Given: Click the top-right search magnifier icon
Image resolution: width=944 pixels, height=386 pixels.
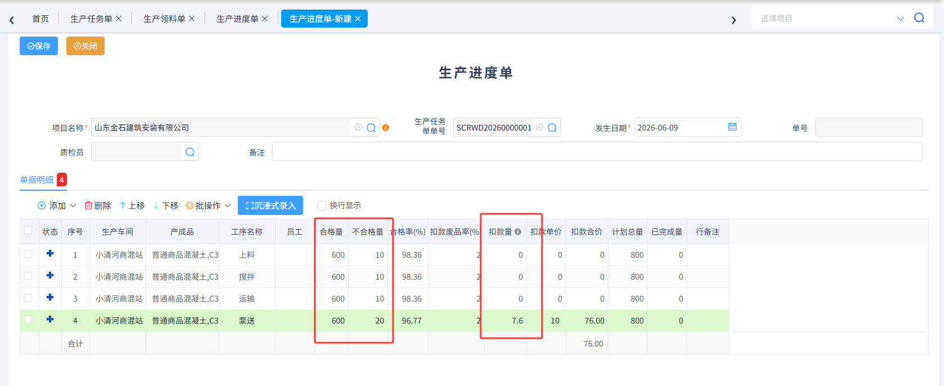Looking at the screenshot, I should [919, 18].
